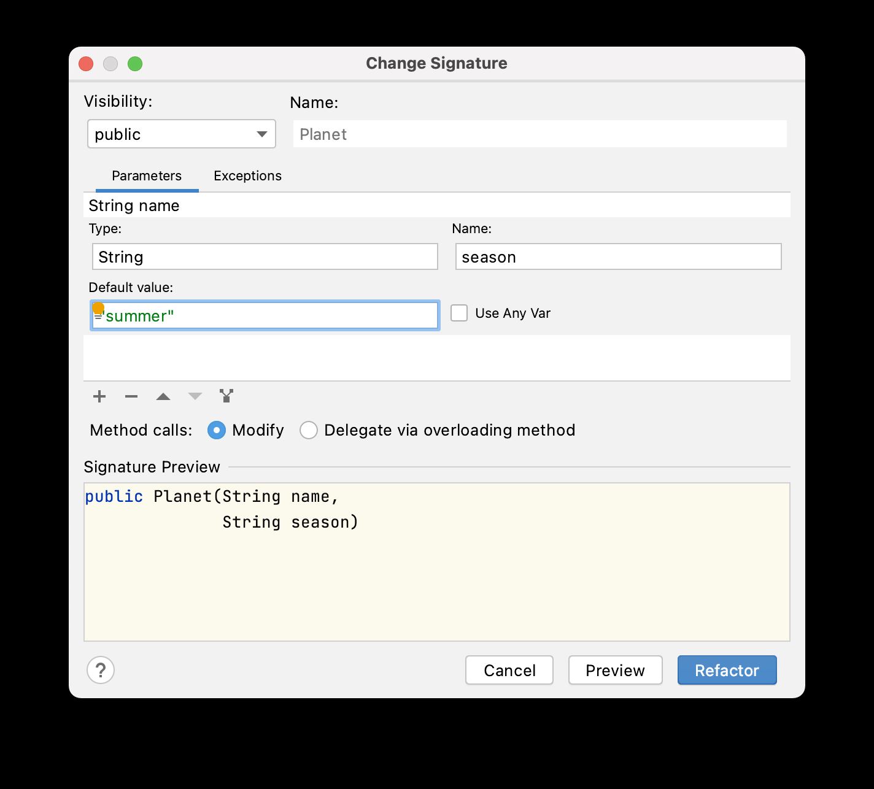Move the selected parameter down
The image size is (874, 789).
pyautogui.click(x=195, y=396)
